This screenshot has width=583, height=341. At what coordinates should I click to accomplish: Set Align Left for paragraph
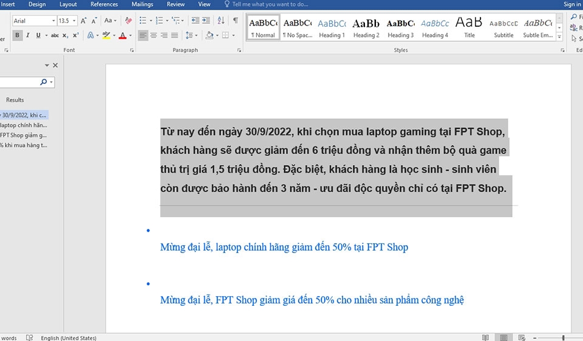point(143,35)
